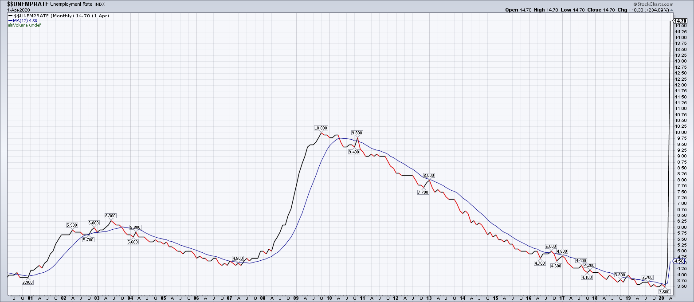Select the 6.300 peak annotation label
This screenshot has width=694, height=302.
pyautogui.click(x=110, y=216)
